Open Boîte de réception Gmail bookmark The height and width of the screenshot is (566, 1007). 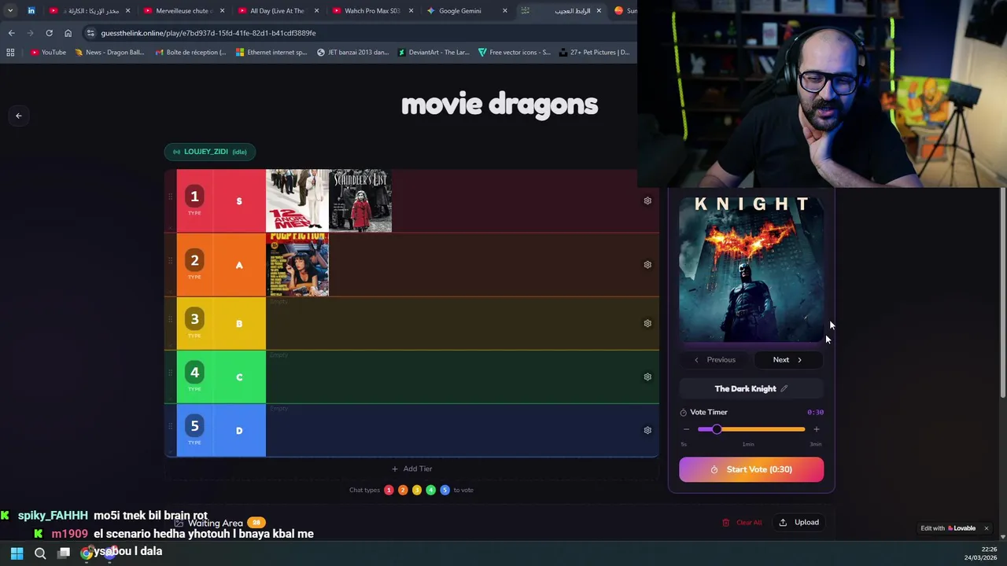[x=190, y=53]
